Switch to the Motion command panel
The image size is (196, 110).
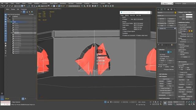(168, 9)
